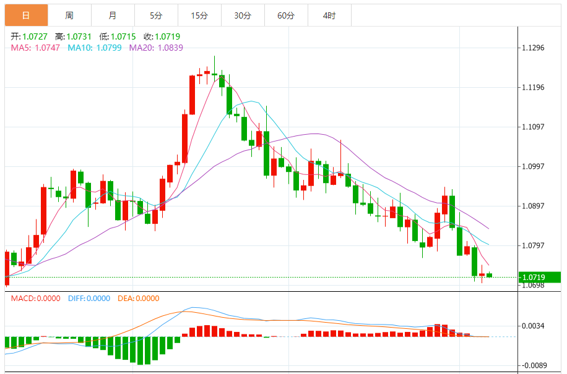Switch to the 月 monthly tab
Viewport: 567px width, 374px height.
(113, 15)
